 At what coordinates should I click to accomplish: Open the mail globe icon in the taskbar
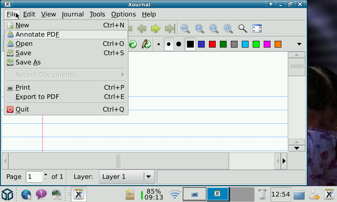(x=56, y=194)
